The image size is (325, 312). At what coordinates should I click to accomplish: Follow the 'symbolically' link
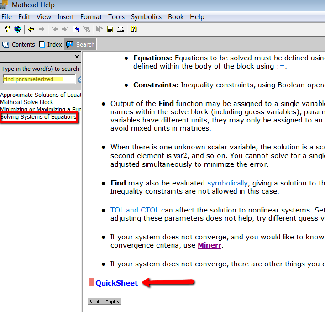[227, 183]
